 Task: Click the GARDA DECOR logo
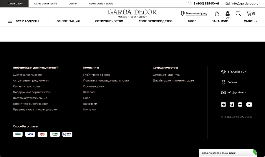tap(132, 13)
